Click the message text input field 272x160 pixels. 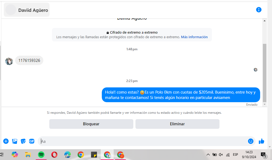point(143,141)
